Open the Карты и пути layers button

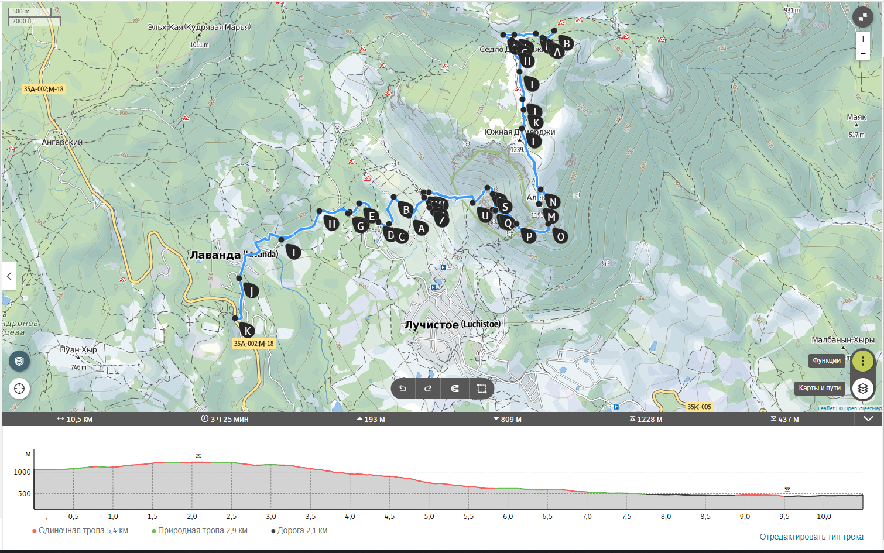(x=862, y=388)
